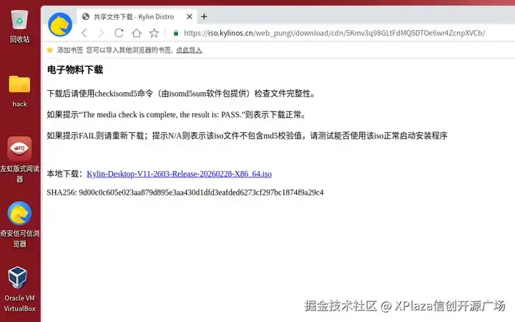The width and height of the screenshot is (515, 322).
Task: Launch the 奇安信可信浏览器 desktop shortcut
Action: [20, 225]
